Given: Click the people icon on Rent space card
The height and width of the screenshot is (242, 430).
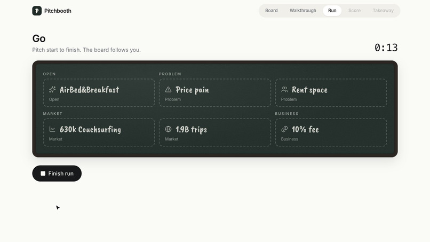Looking at the screenshot, I should click(x=284, y=90).
